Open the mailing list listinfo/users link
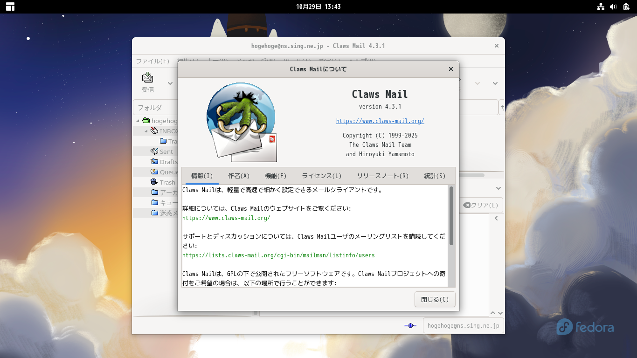 tap(278, 255)
